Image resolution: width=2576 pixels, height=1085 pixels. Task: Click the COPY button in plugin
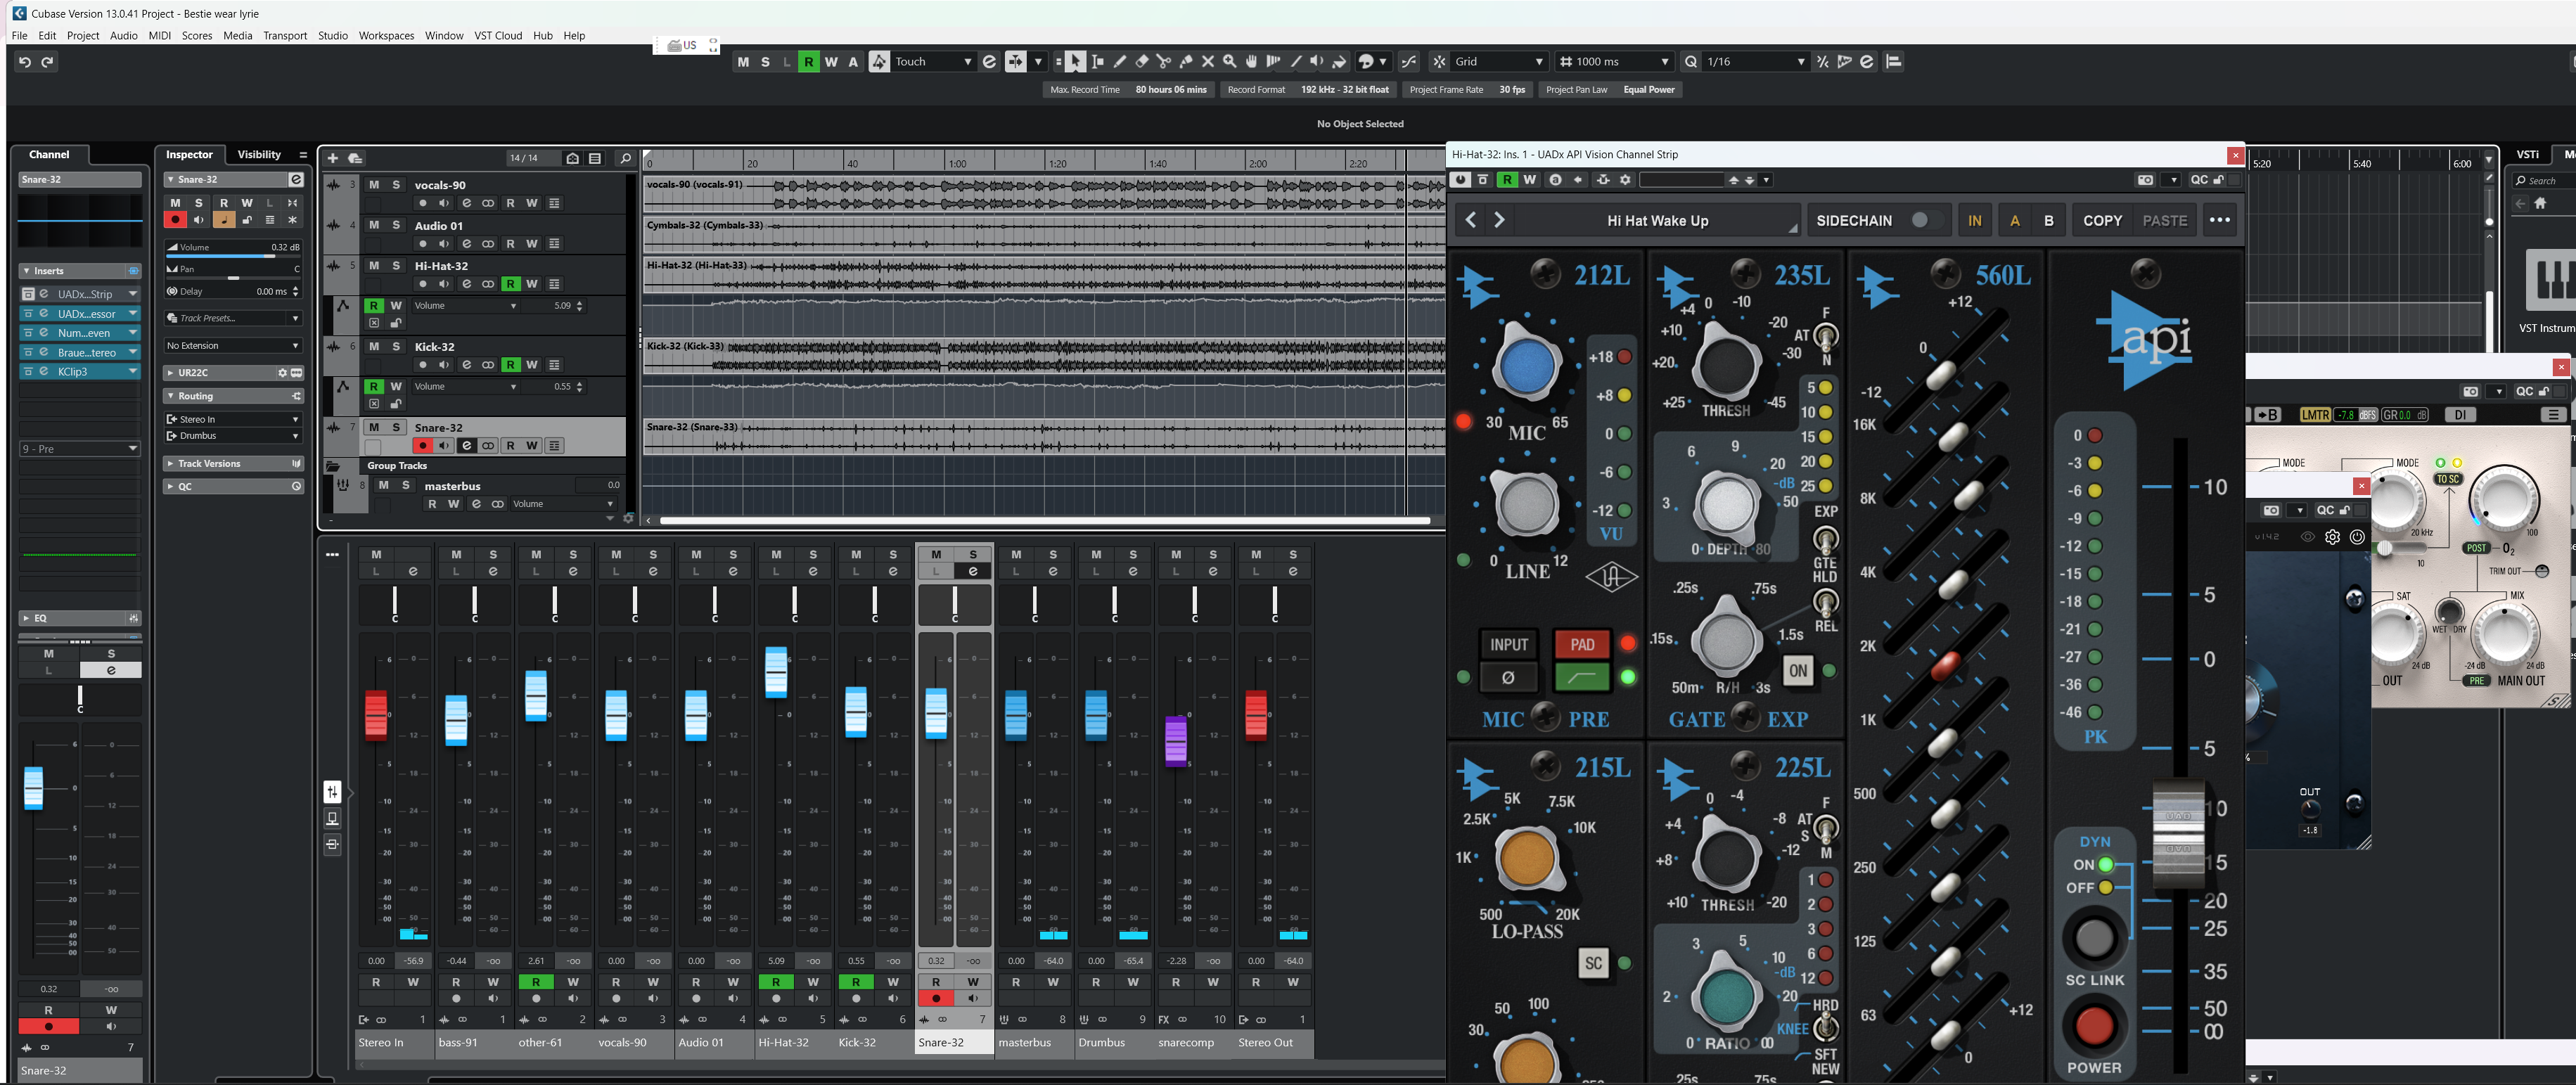click(x=2102, y=221)
